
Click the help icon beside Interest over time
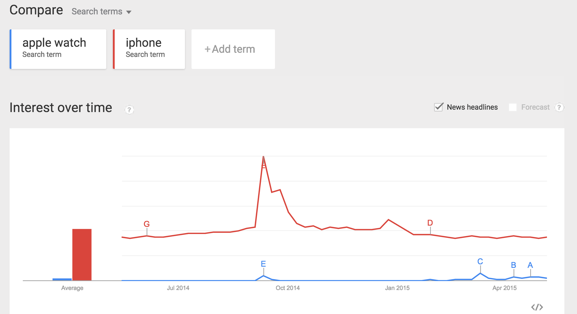[129, 110]
